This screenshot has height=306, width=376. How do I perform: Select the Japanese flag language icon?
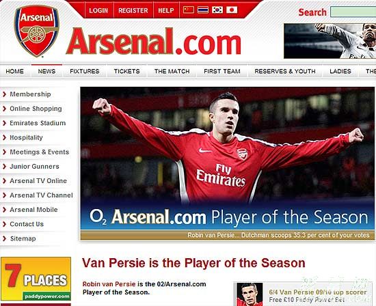pos(232,10)
